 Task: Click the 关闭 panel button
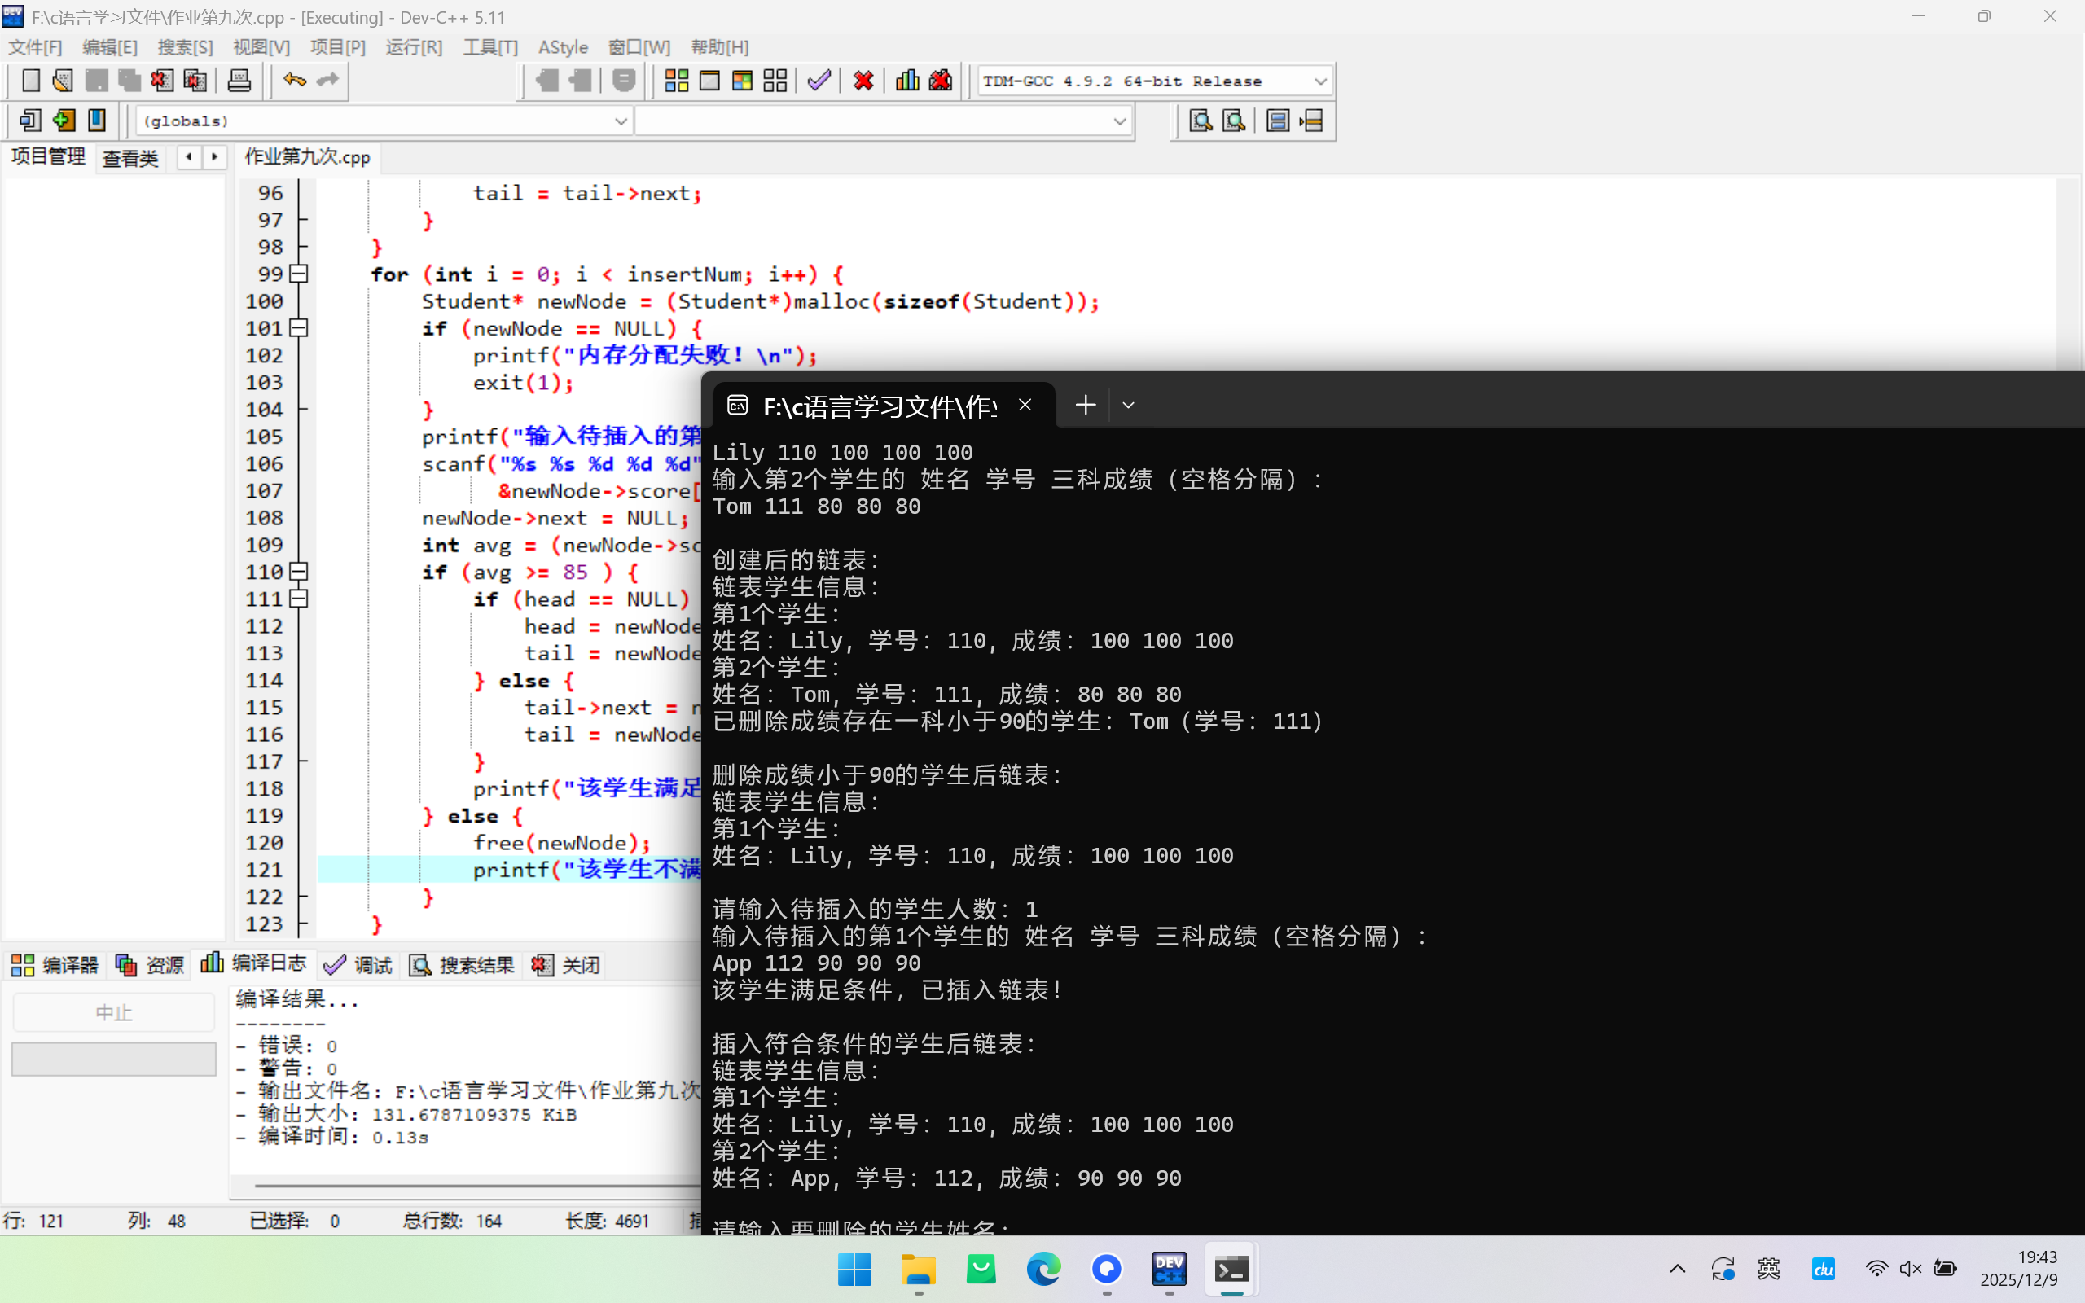566,964
